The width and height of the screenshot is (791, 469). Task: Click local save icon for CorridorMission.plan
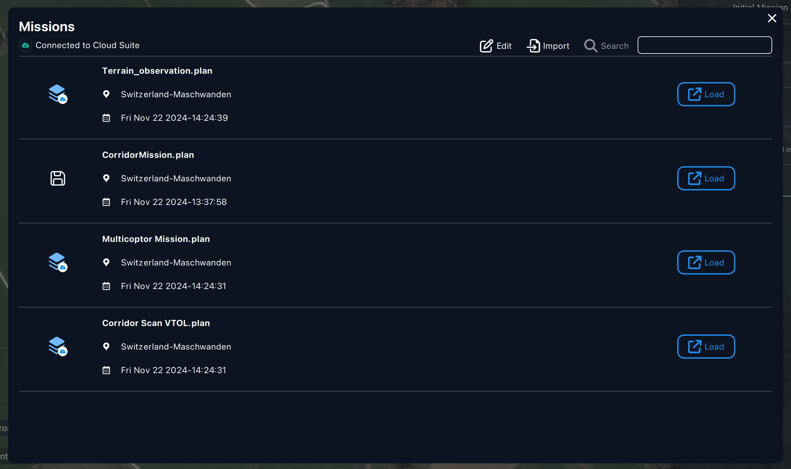(58, 178)
